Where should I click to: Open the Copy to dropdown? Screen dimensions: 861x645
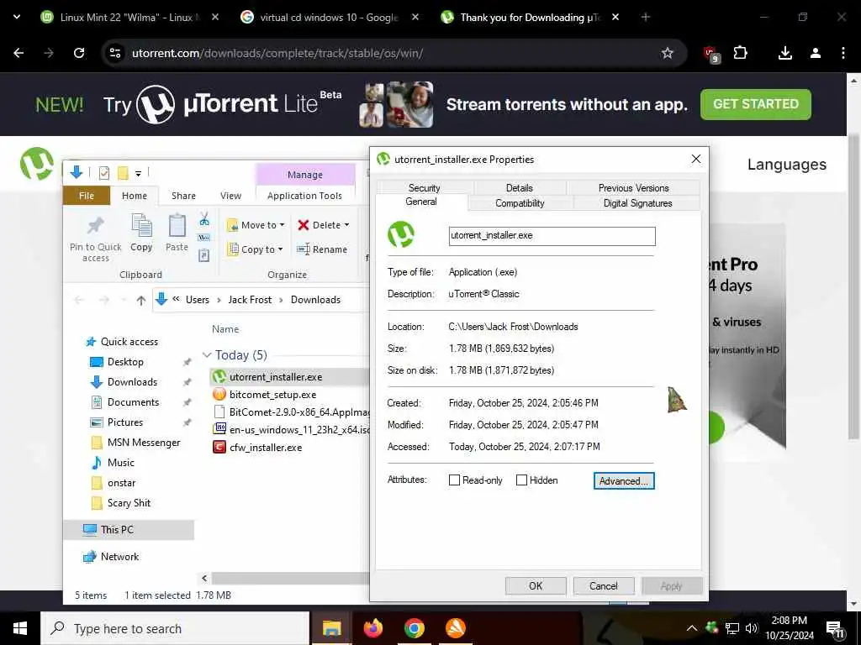point(256,249)
